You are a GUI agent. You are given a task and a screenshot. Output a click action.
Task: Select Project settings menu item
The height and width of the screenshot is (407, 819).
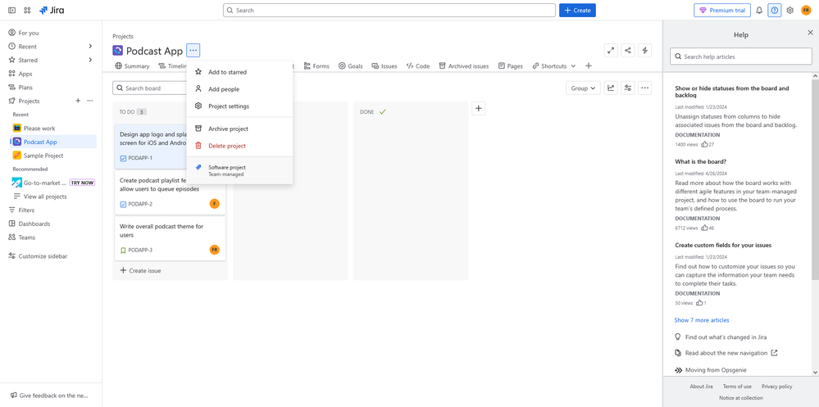pos(228,106)
